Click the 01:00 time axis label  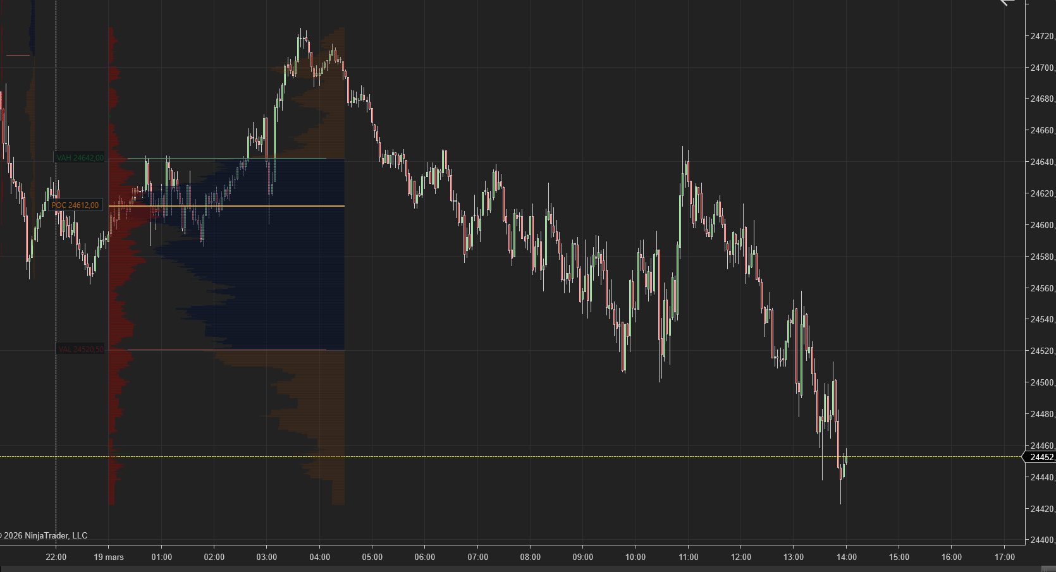(x=161, y=557)
